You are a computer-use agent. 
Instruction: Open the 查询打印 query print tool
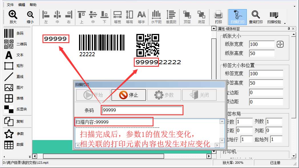coord(256,17)
